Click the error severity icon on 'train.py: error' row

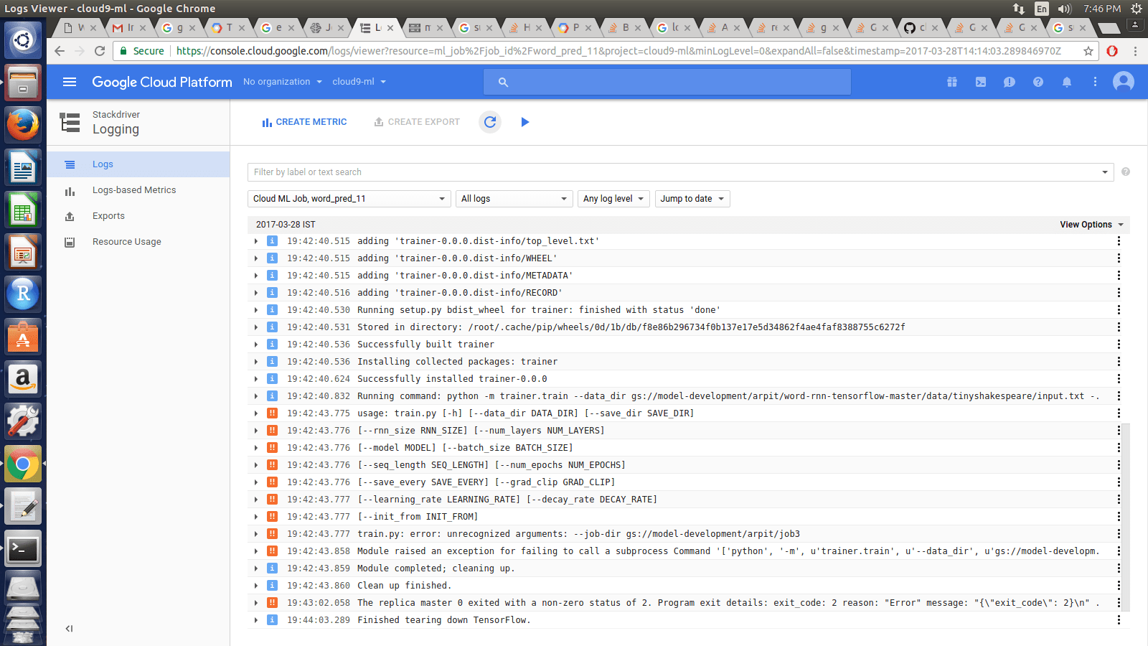272,534
